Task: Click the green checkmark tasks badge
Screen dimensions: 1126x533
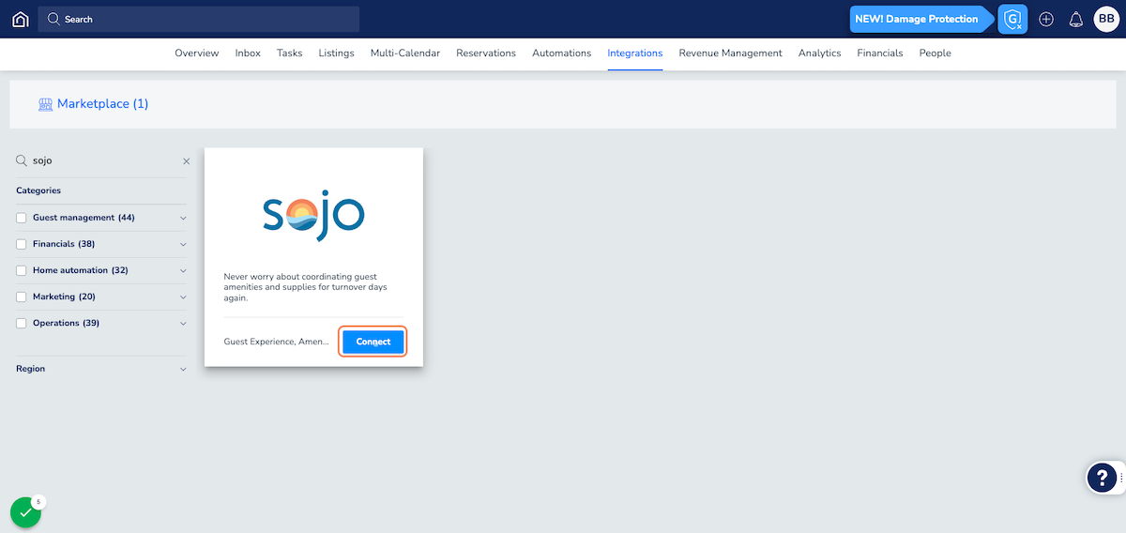Action: [x=25, y=512]
